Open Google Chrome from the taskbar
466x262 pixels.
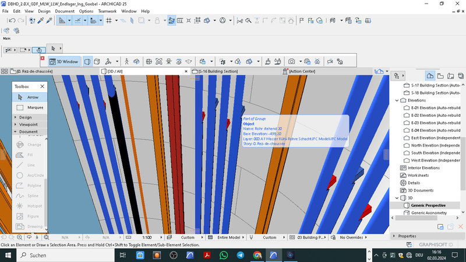coord(257,255)
